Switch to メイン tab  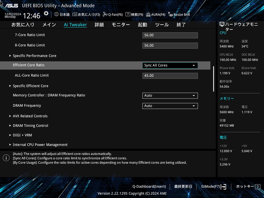point(49,25)
